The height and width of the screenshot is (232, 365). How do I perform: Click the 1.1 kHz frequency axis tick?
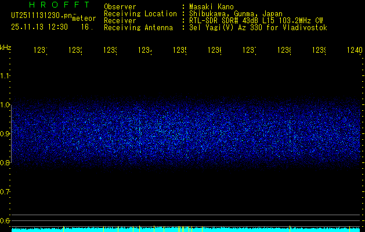point(5,75)
